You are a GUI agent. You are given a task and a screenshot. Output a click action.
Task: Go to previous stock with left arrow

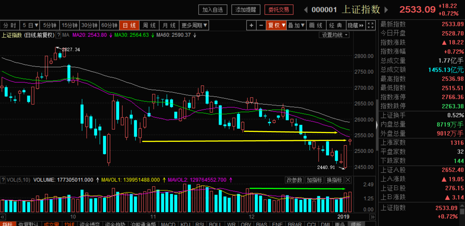click(306, 10)
